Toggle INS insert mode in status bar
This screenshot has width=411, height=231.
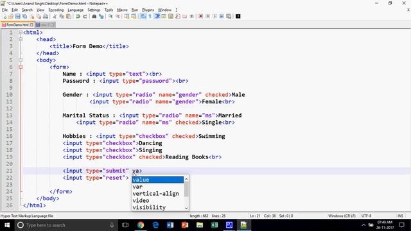tap(400, 216)
